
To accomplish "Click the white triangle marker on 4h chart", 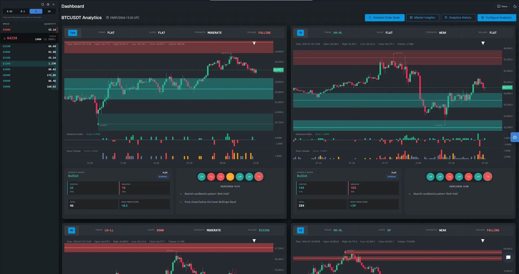I will point(254,241).
